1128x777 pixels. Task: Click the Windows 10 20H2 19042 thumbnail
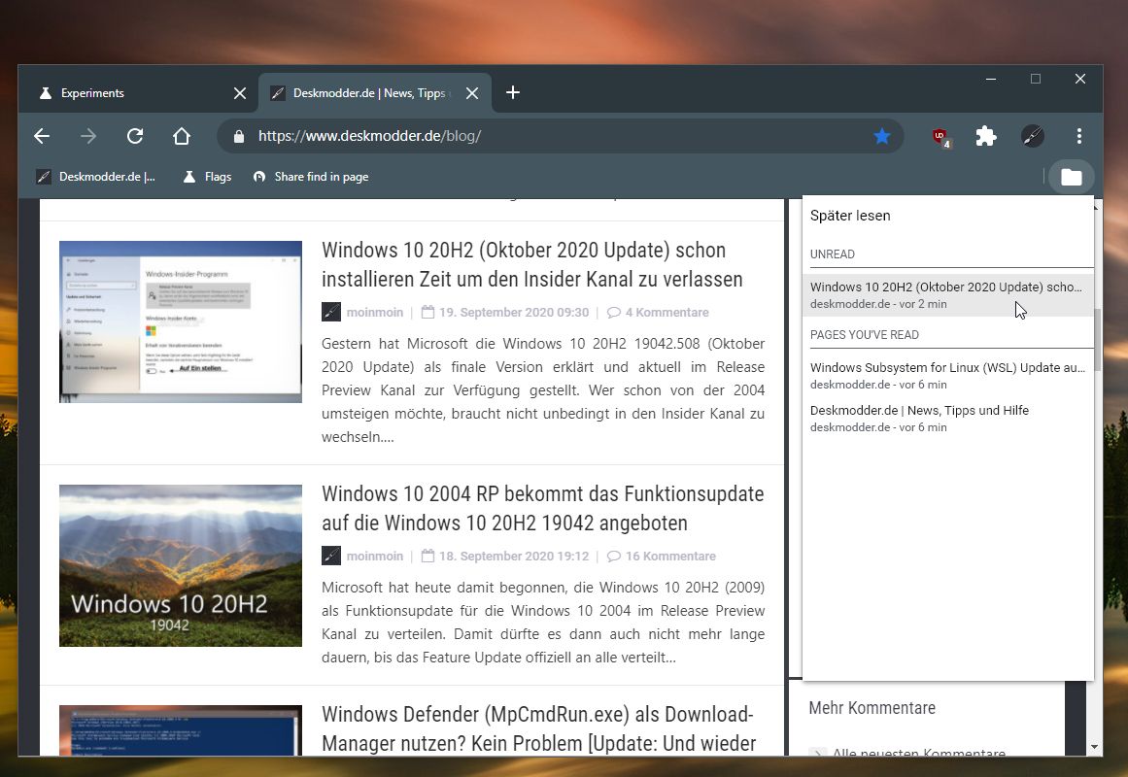[x=181, y=565]
